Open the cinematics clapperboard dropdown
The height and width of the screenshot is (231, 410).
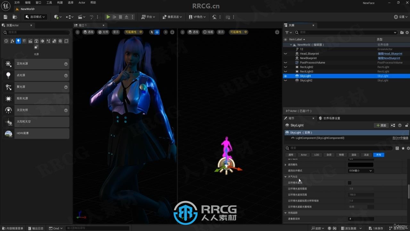[x=81, y=17]
